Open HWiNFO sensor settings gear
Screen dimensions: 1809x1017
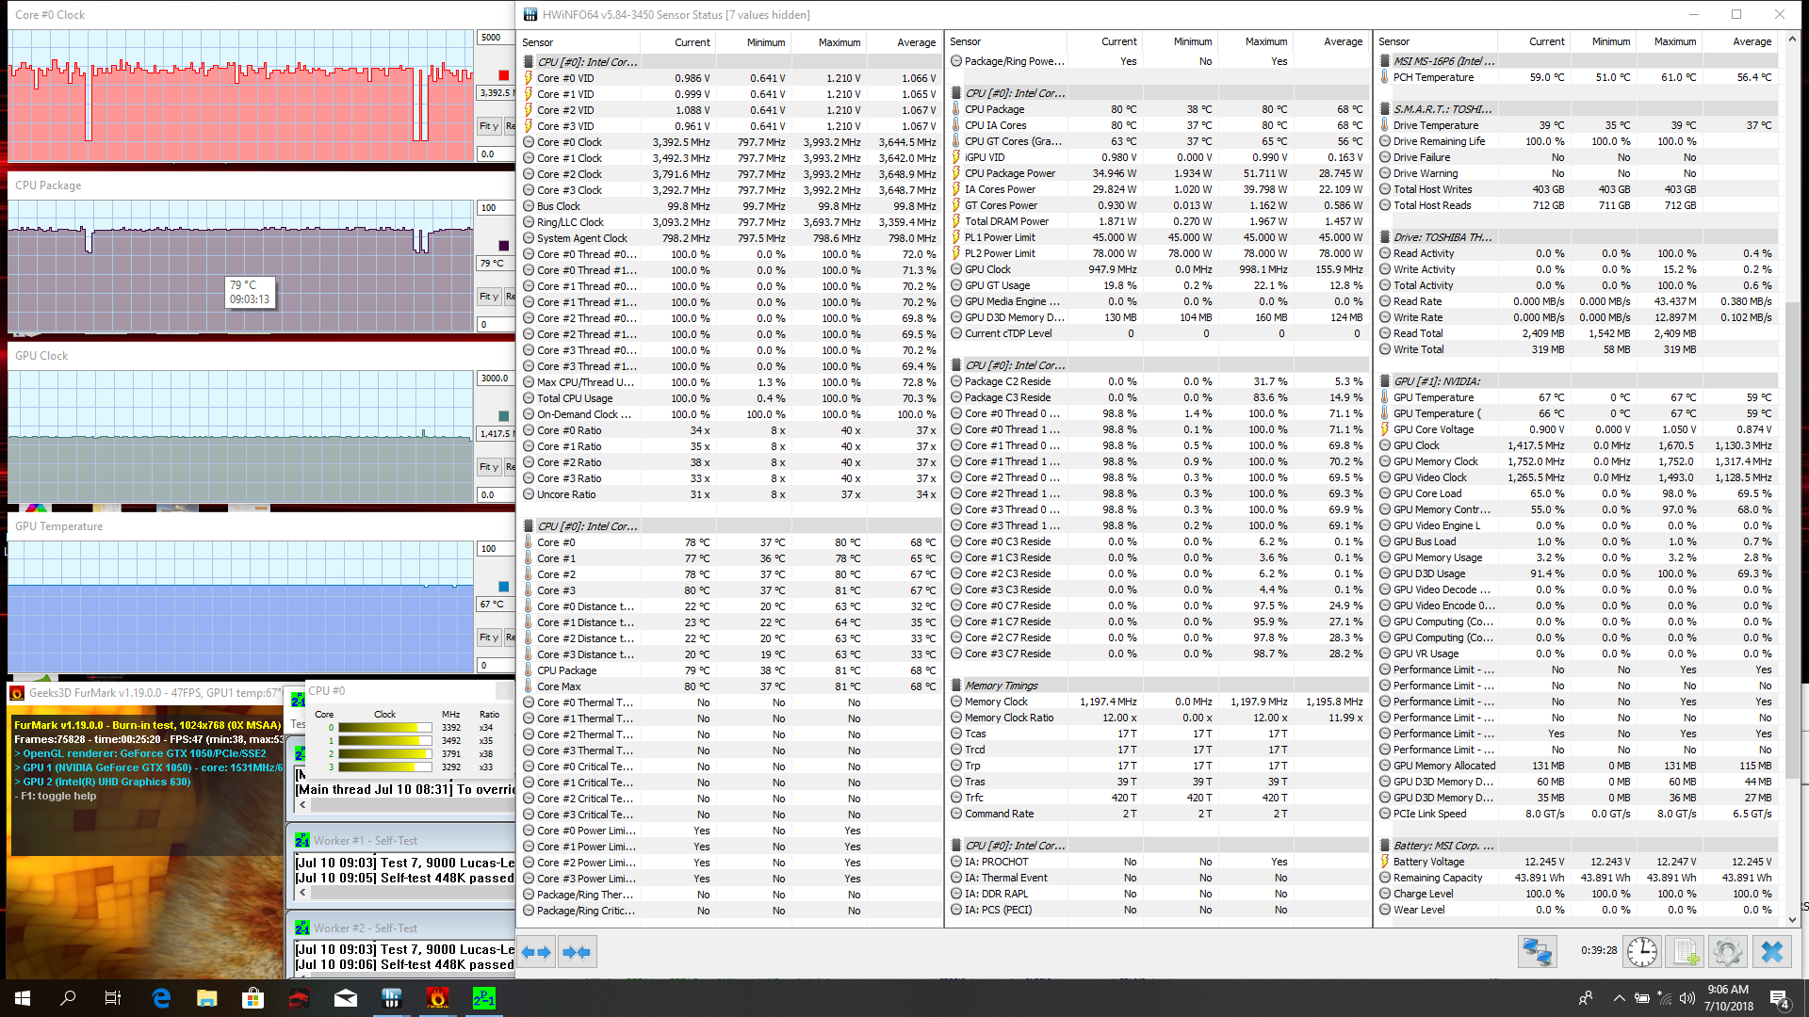(1728, 952)
